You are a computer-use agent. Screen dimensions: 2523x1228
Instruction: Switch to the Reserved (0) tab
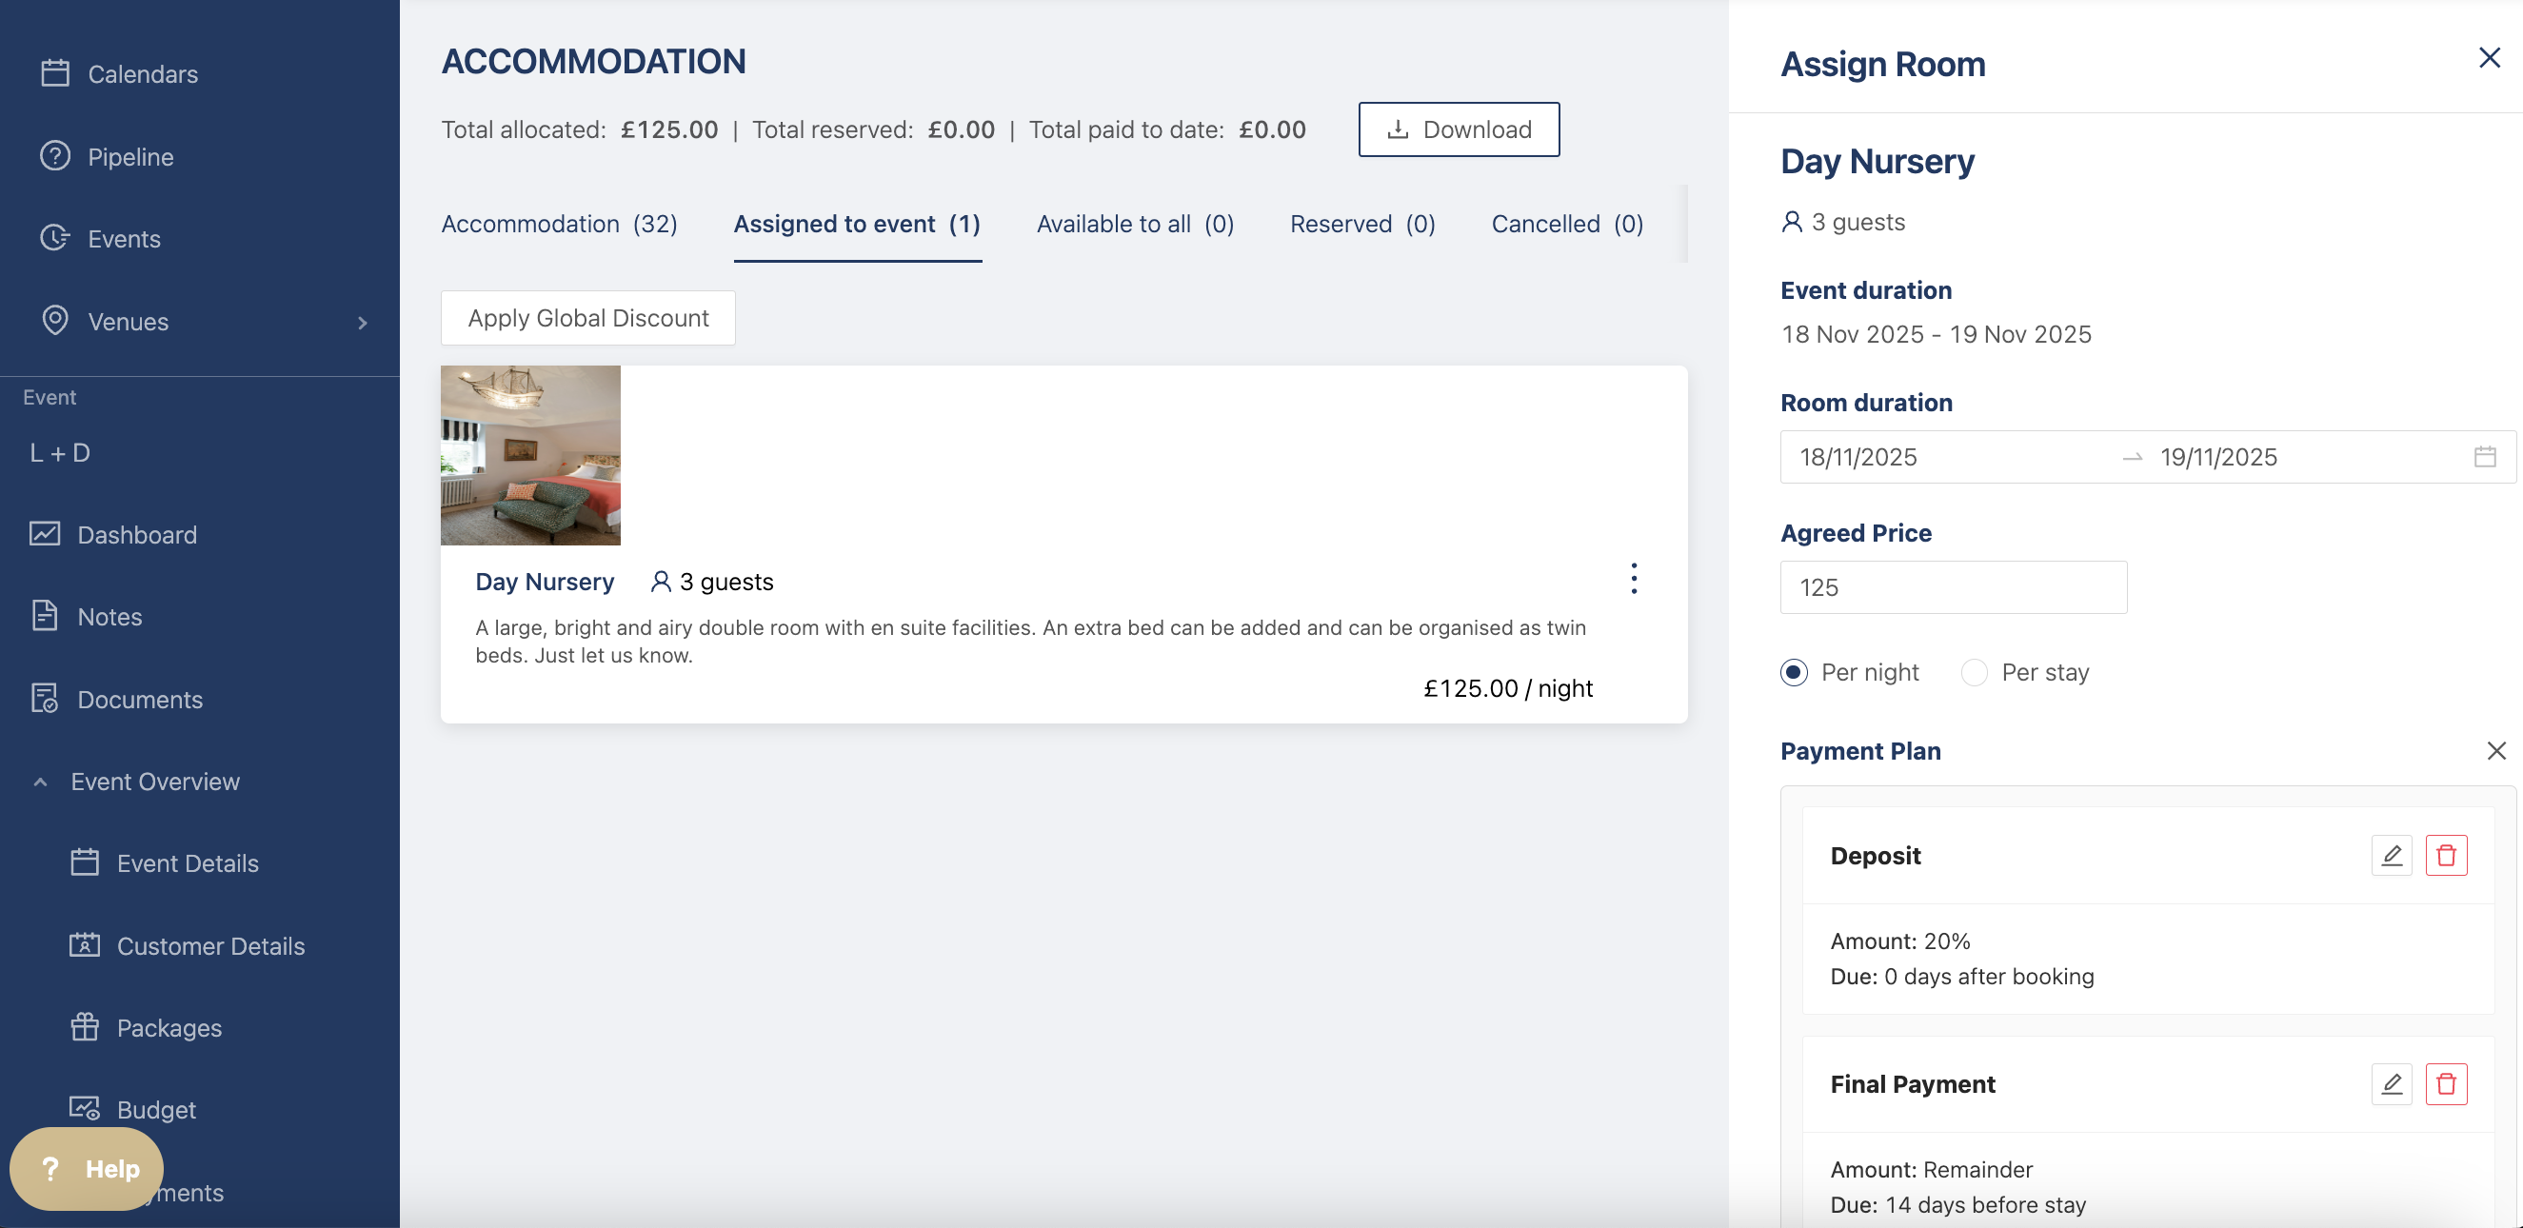pos(1362,225)
